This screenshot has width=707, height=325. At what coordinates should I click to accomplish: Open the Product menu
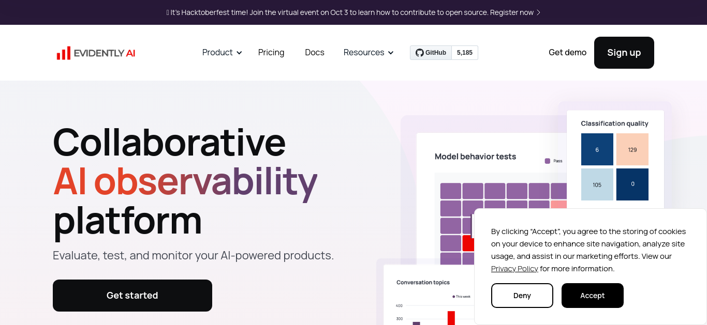[222, 52]
